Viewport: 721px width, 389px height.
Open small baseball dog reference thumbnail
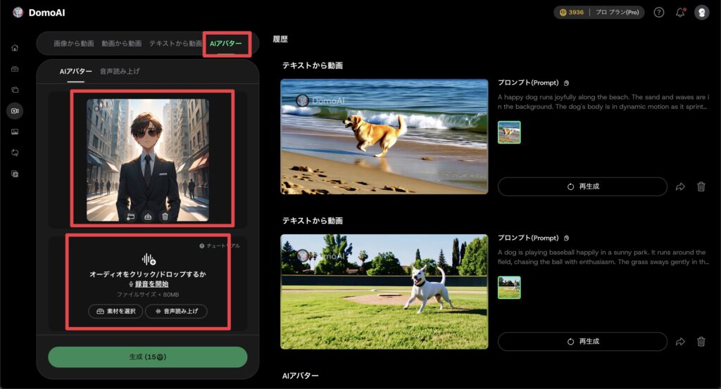pyautogui.click(x=509, y=288)
